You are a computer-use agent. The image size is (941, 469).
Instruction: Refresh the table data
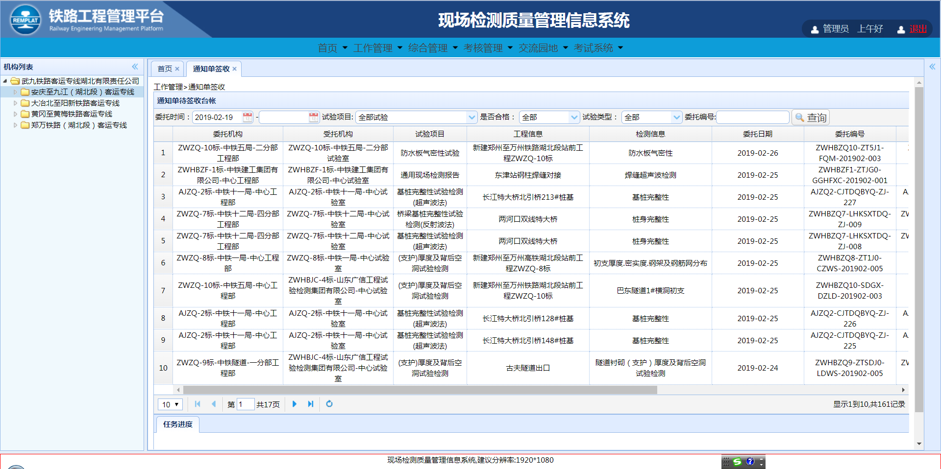(x=329, y=404)
